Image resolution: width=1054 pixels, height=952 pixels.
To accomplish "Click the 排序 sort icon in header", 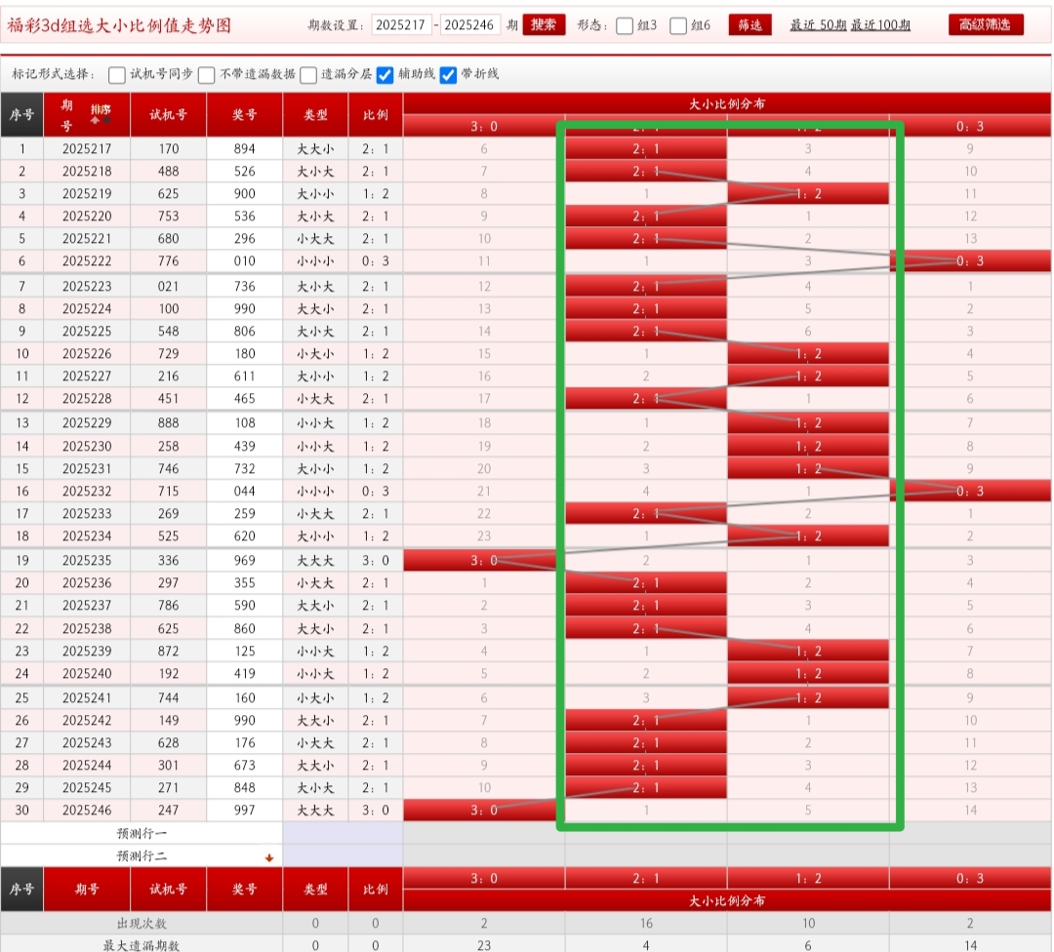I will click(100, 112).
